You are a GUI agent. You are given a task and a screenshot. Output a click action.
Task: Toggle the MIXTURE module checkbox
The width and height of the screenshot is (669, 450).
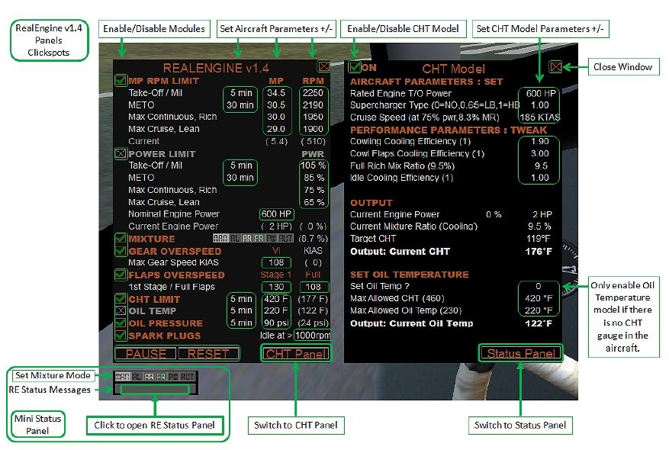(121, 239)
